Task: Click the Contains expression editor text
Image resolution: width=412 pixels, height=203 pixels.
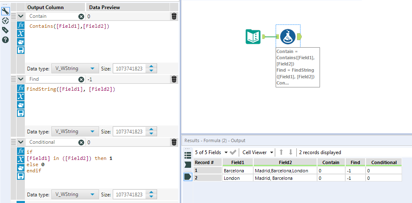Action: pos(69,26)
